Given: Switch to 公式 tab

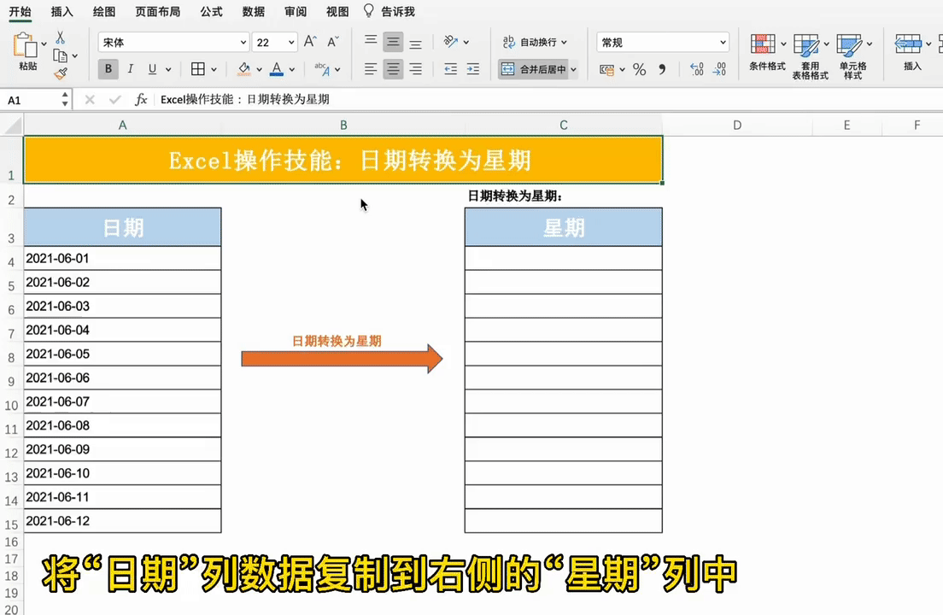Looking at the screenshot, I should pos(211,11).
